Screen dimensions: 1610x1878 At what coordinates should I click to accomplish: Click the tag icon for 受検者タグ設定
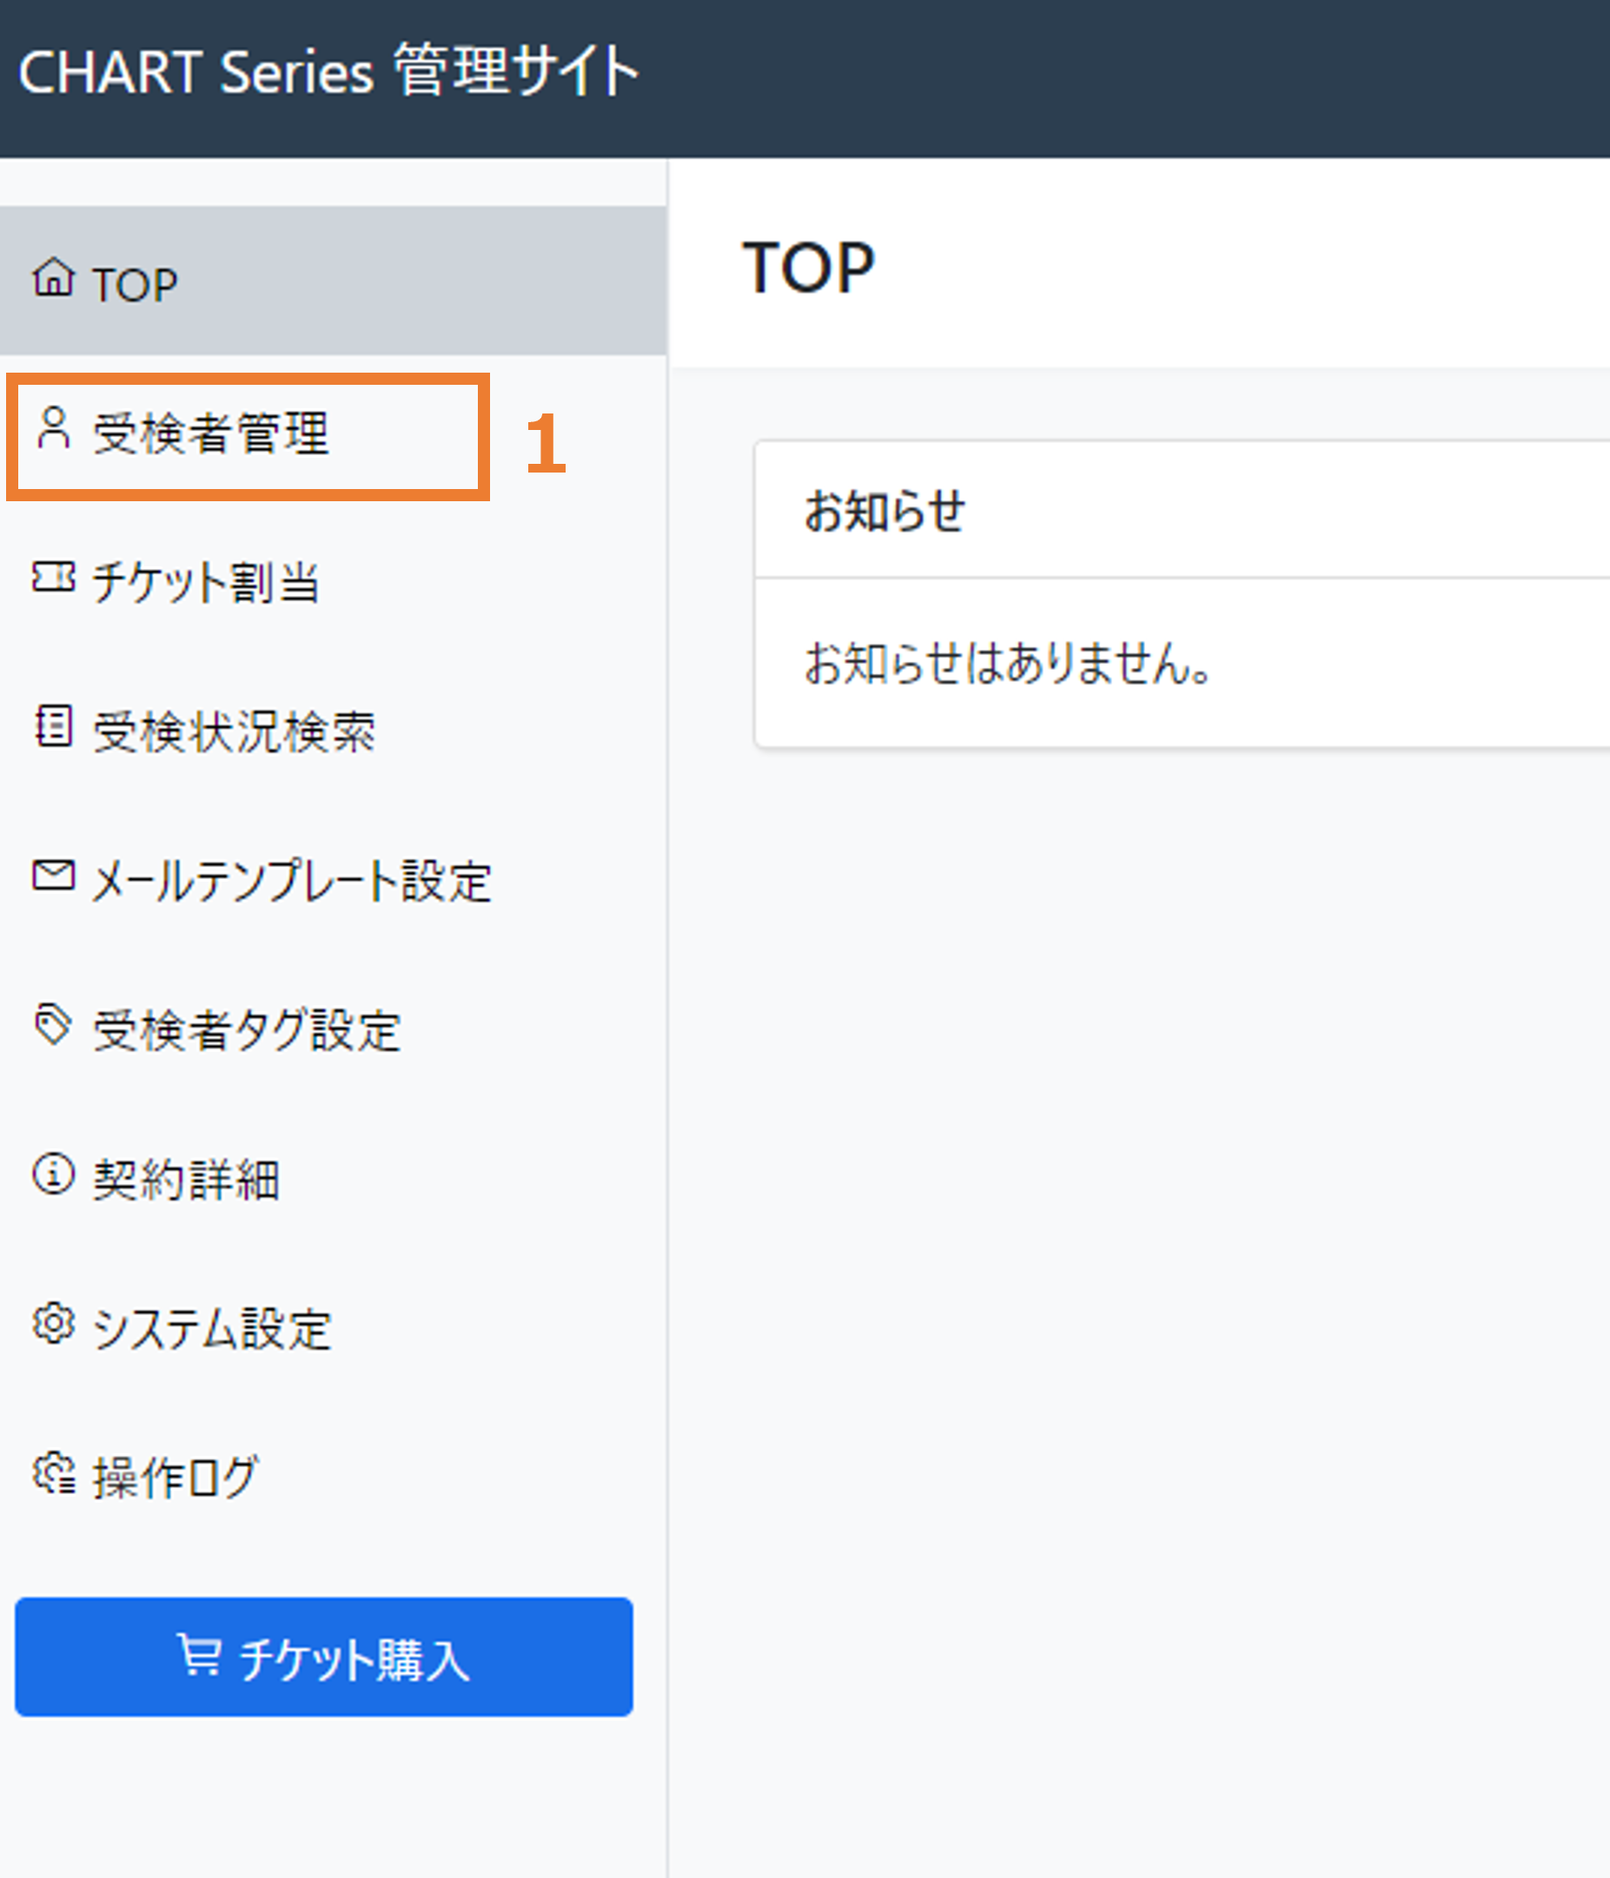pyautogui.click(x=53, y=1024)
